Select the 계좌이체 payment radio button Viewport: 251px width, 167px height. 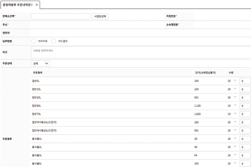click(33, 41)
